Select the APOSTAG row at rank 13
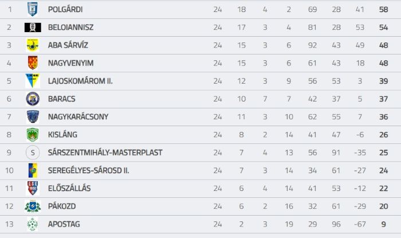 [x=200, y=224]
